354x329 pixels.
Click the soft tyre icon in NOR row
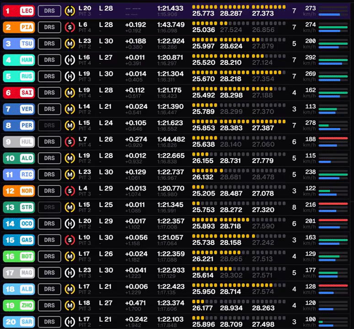(x=70, y=191)
